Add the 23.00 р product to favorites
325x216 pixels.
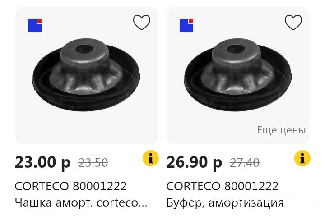(142, 23)
